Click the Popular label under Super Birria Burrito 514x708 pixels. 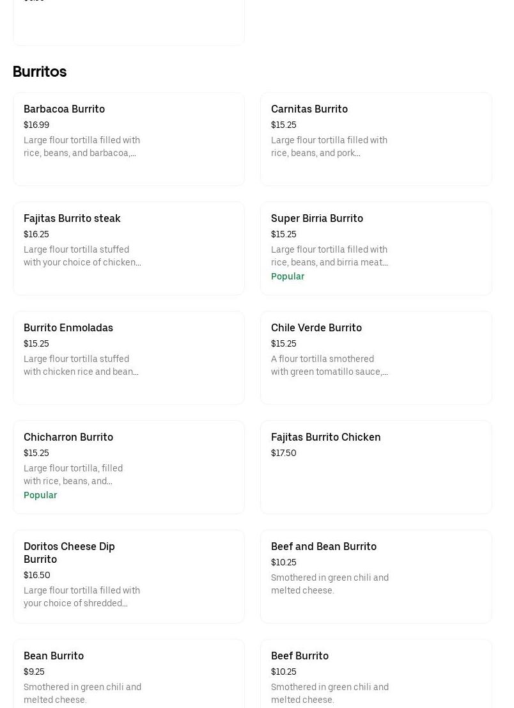pos(288,277)
